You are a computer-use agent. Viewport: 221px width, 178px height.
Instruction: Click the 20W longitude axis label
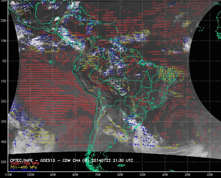point(209,174)
